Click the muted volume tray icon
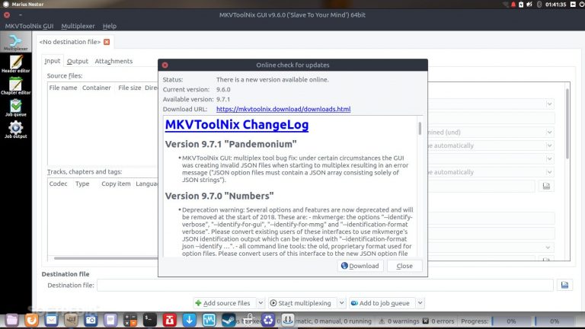 click(529, 5)
